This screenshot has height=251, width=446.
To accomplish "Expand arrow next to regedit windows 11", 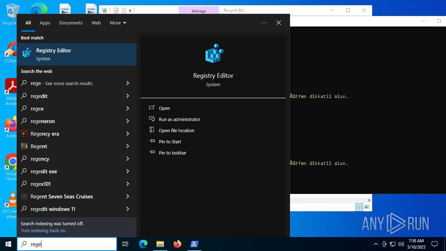I will tap(128, 209).
